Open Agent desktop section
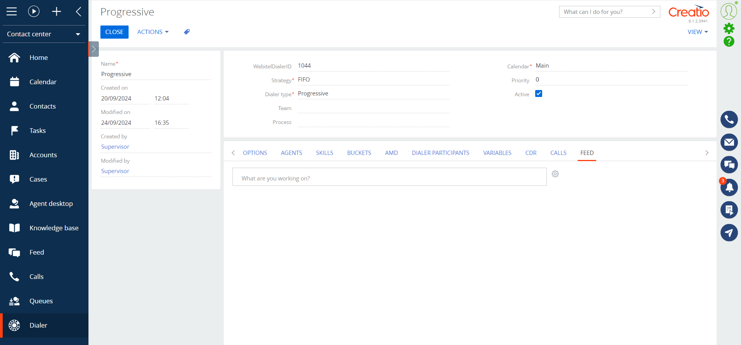Image resolution: width=741 pixels, height=345 pixels. click(x=44, y=204)
